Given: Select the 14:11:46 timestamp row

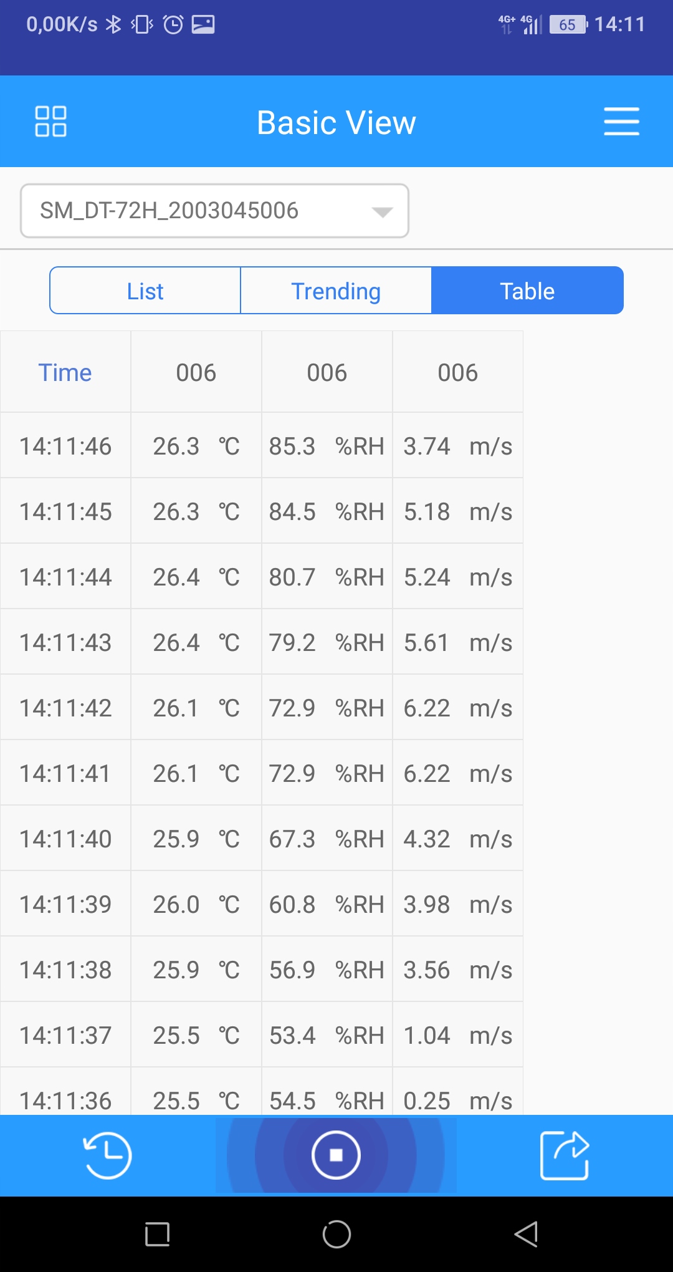Looking at the screenshot, I should [x=65, y=446].
